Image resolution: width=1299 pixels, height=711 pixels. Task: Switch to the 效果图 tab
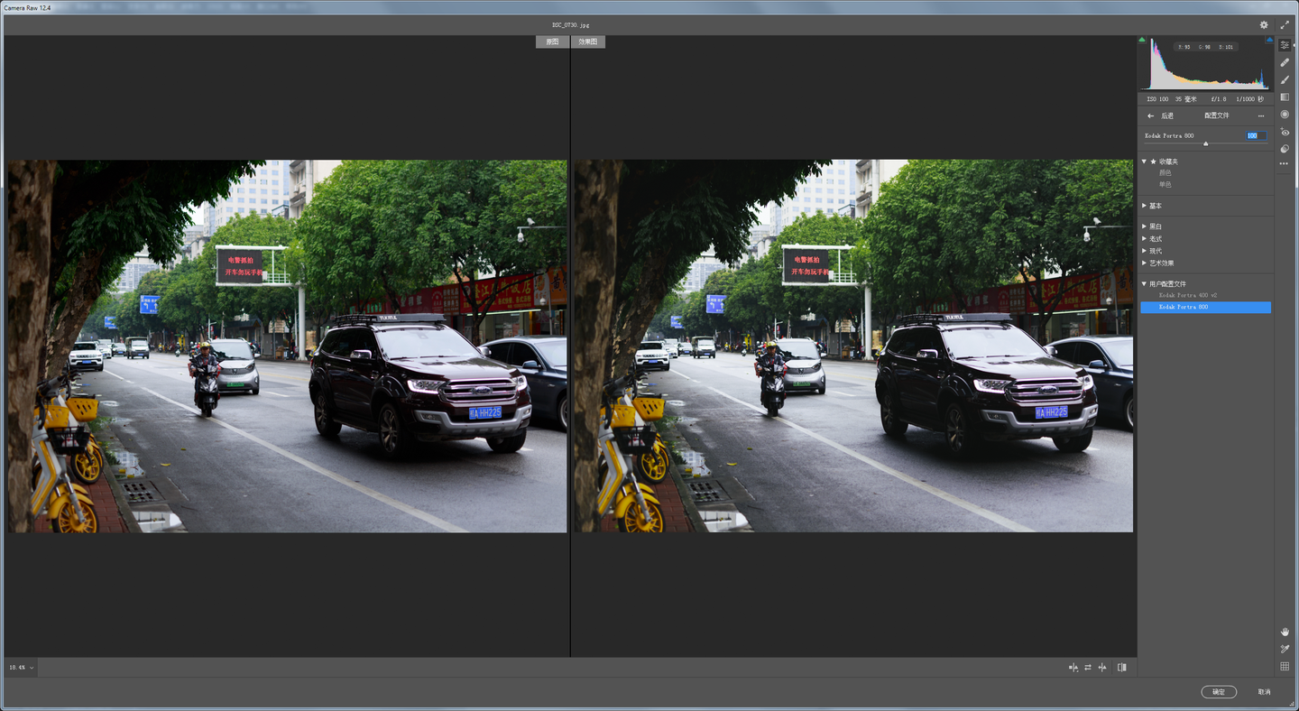click(587, 42)
